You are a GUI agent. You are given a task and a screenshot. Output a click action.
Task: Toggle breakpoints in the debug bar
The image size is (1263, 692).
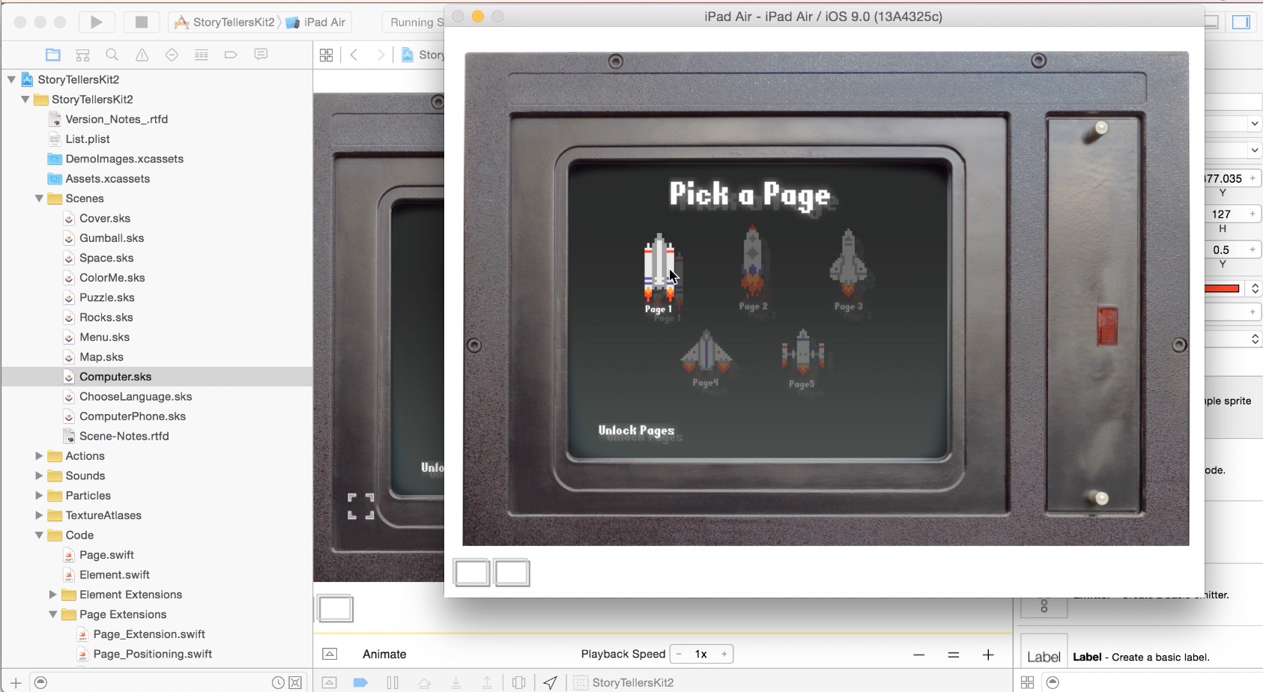[360, 682]
